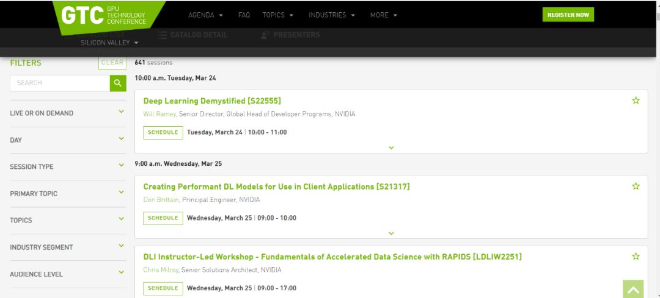Click 'Tuesday, March 24 | 10:00 - 11:00' text
This screenshot has height=298, width=660.
237,132
